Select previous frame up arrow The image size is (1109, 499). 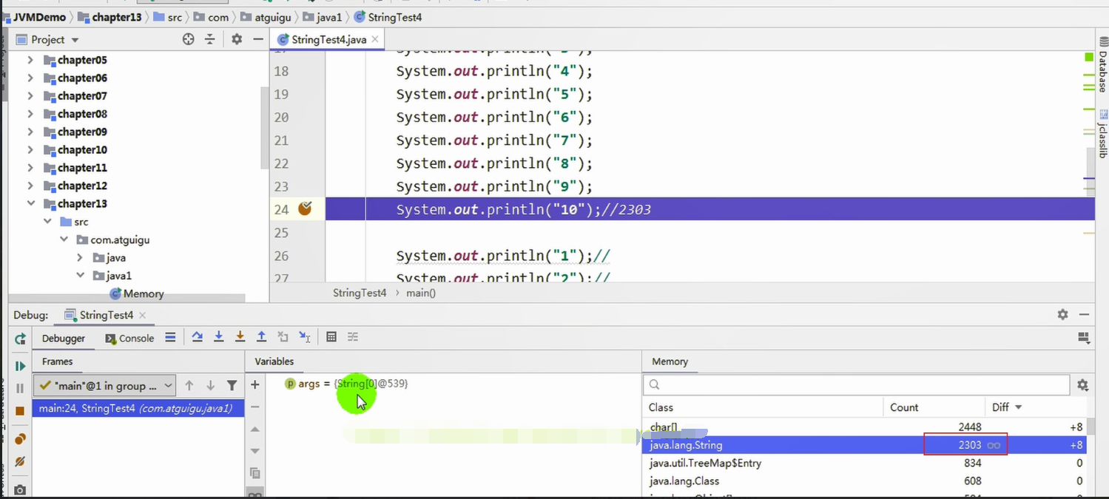tap(189, 385)
